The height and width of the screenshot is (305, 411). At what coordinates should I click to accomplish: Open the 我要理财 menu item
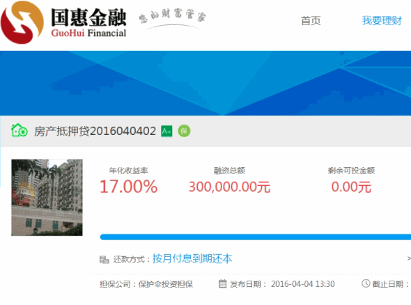pyautogui.click(x=382, y=20)
